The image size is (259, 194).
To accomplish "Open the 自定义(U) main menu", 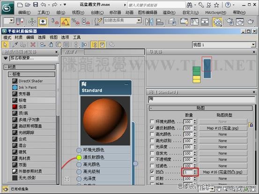I will [x=191, y=13].
